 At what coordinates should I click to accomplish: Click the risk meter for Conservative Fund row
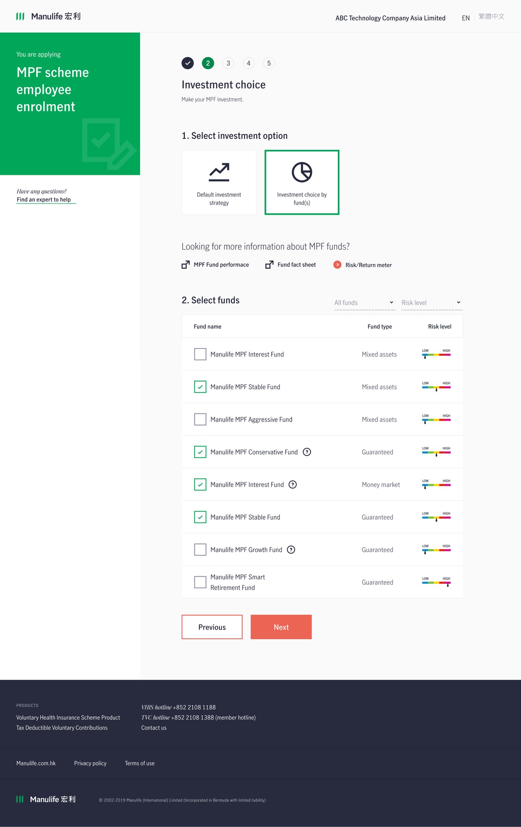(436, 451)
